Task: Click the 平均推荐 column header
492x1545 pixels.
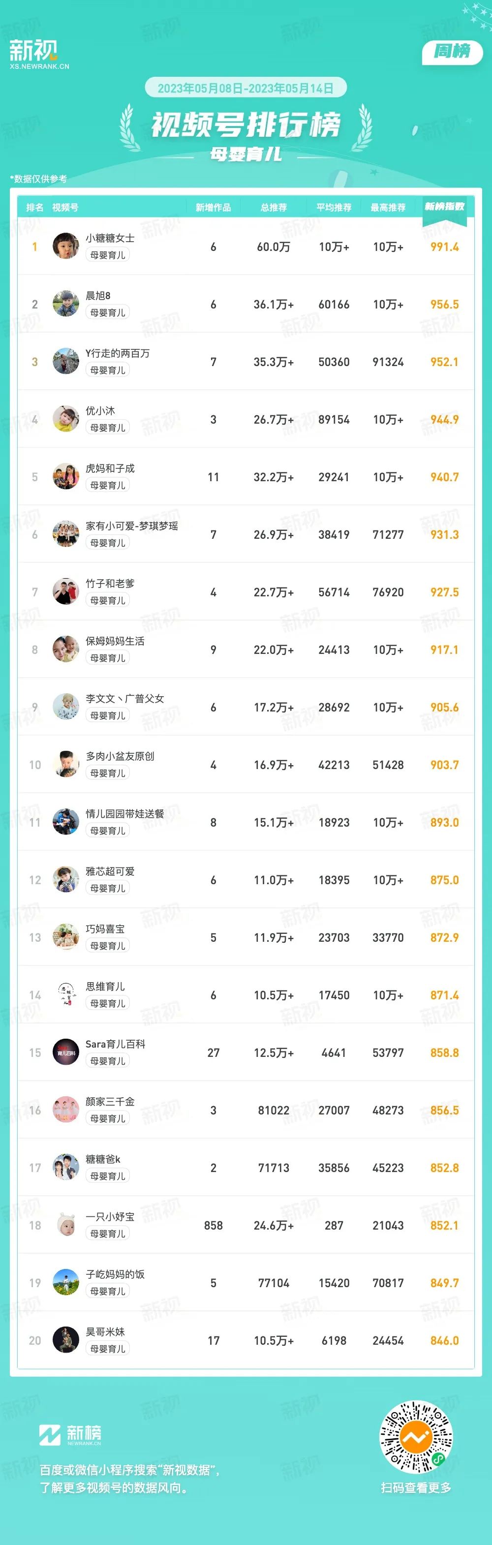Action: pyautogui.click(x=334, y=208)
